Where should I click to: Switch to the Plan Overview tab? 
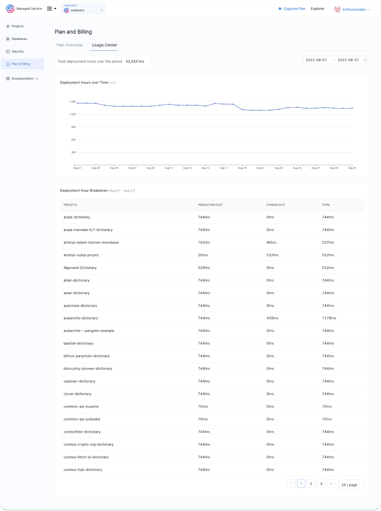[70, 45]
